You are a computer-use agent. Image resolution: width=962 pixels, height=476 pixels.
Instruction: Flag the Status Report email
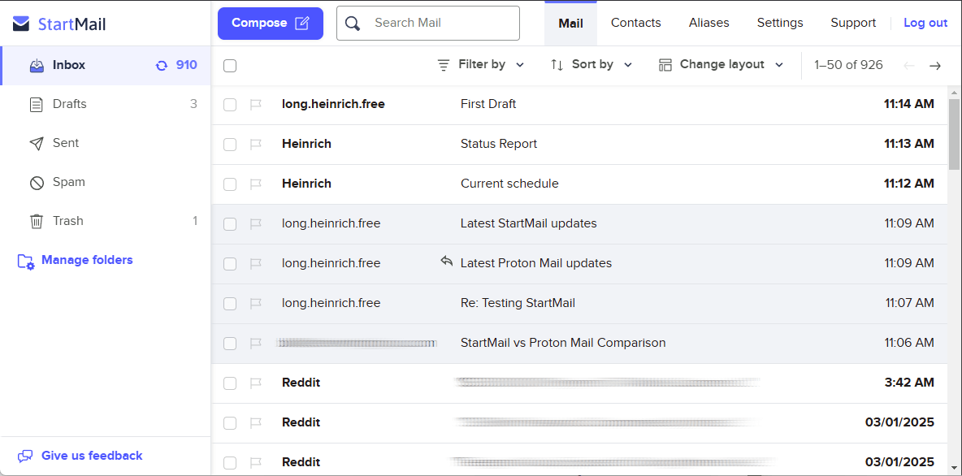coord(256,144)
